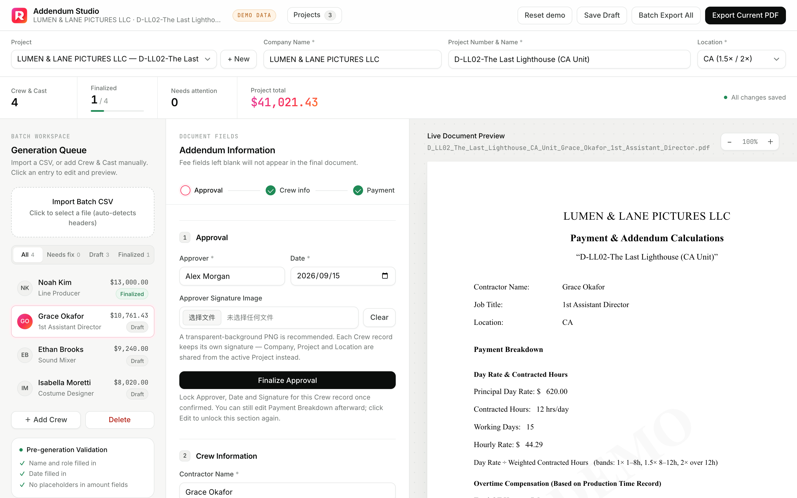Click the Project Number & Name field
The image size is (797, 498).
pos(569,59)
